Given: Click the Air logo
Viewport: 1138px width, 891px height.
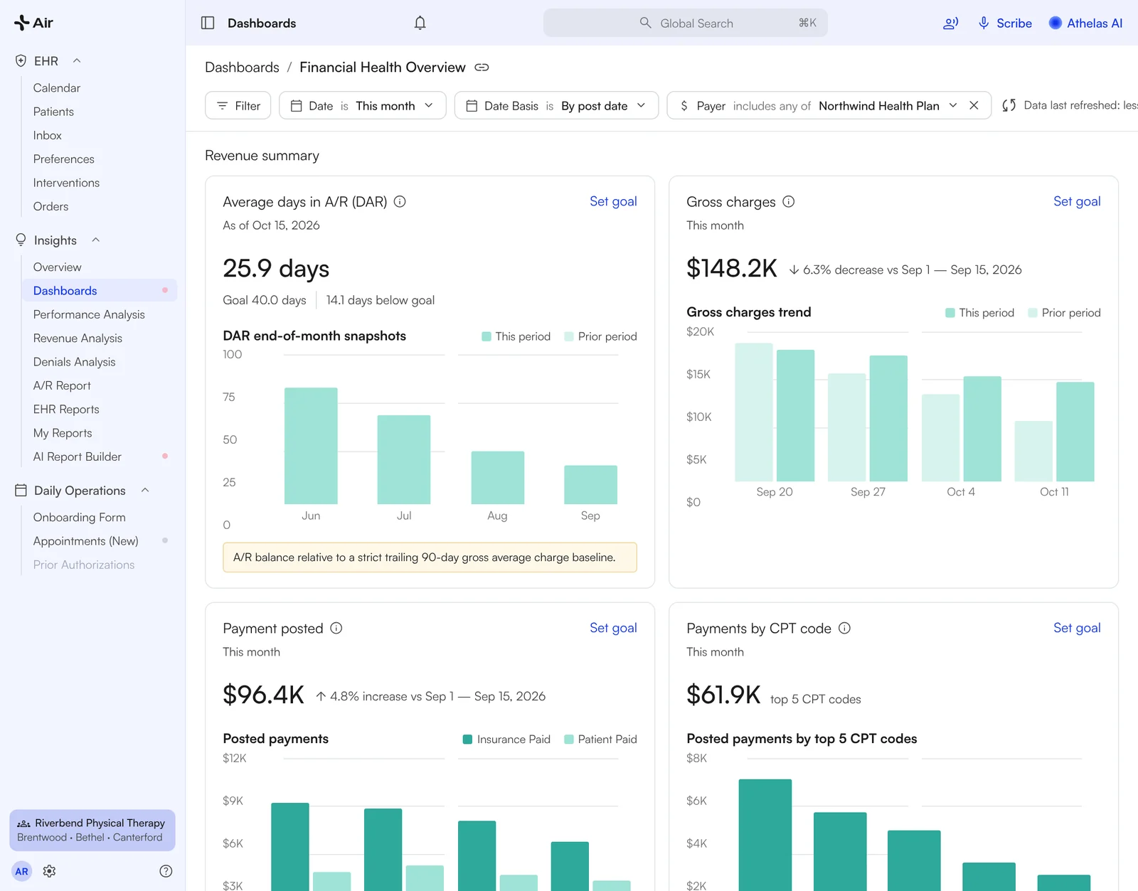Looking at the screenshot, I should [x=33, y=23].
